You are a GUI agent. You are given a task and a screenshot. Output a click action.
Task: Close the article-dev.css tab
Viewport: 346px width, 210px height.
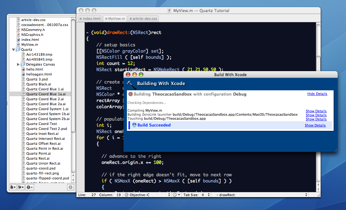(x=131, y=19)
